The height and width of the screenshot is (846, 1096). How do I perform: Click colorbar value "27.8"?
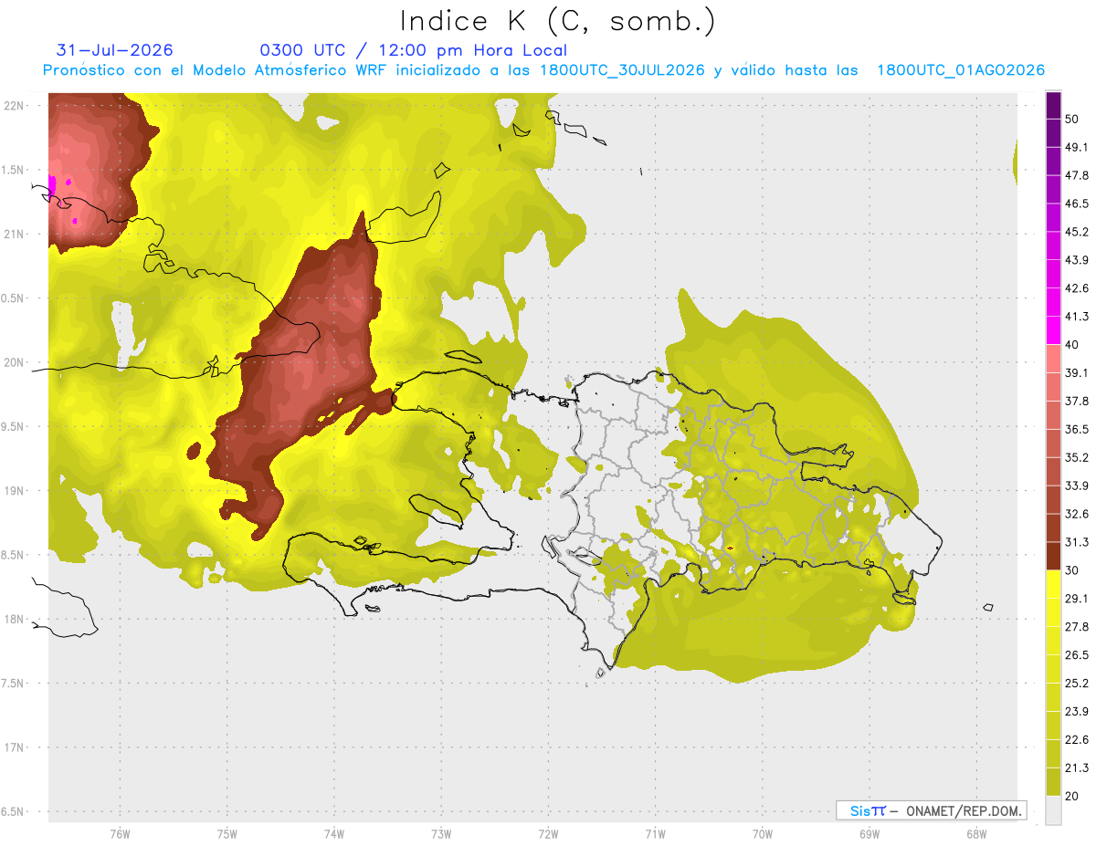tap(1077, 628)
